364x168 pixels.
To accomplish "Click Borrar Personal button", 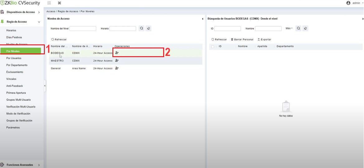I will (x=242, y=39).
